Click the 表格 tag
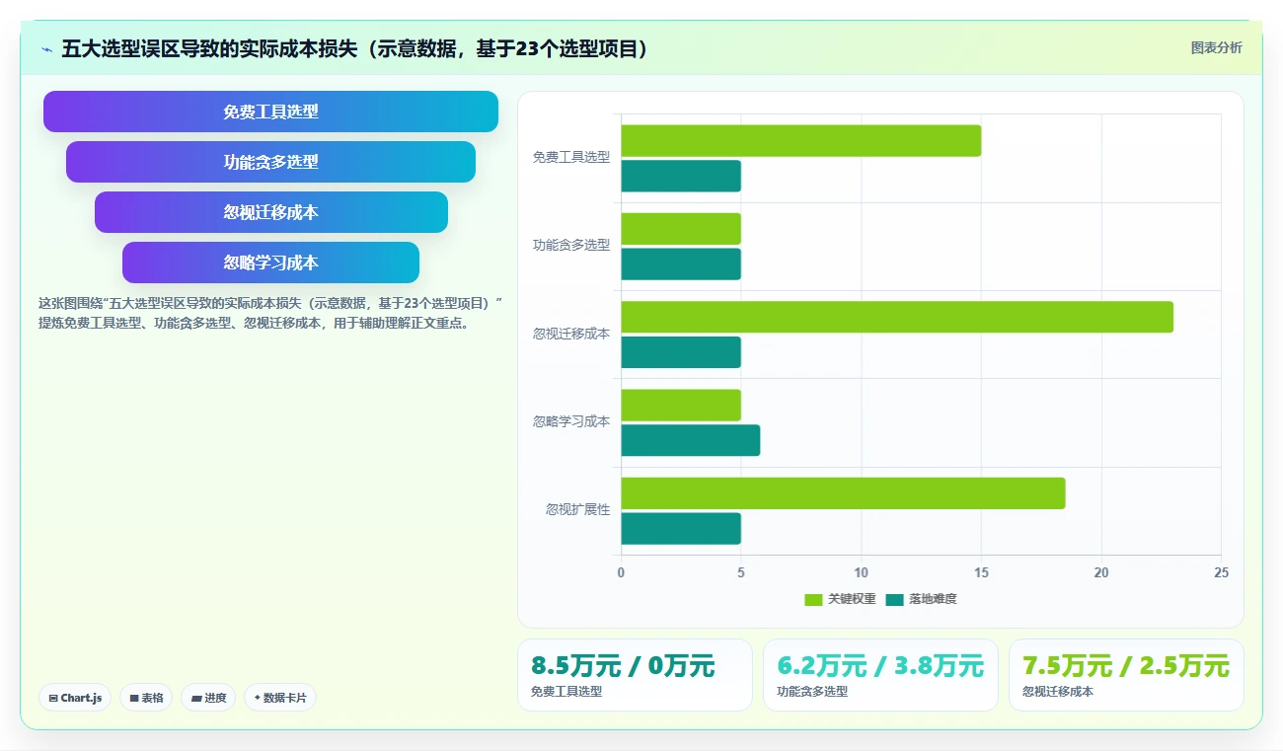1283x751 pixels. pos(146,698)
